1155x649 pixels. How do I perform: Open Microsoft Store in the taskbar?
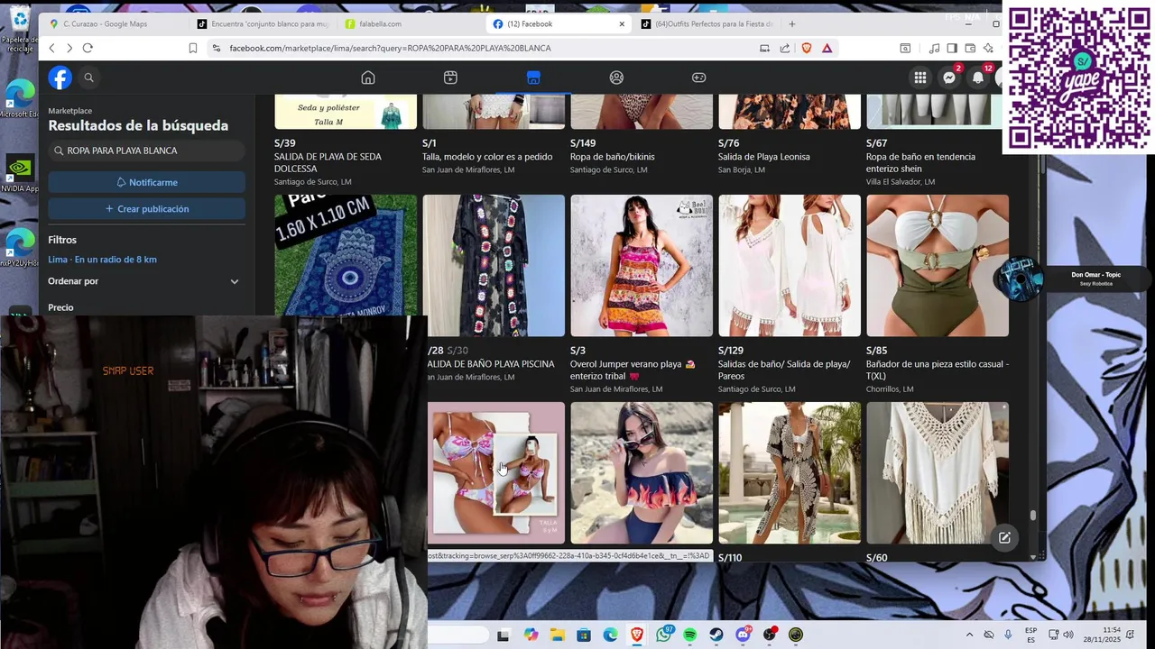tap(584, 635)
